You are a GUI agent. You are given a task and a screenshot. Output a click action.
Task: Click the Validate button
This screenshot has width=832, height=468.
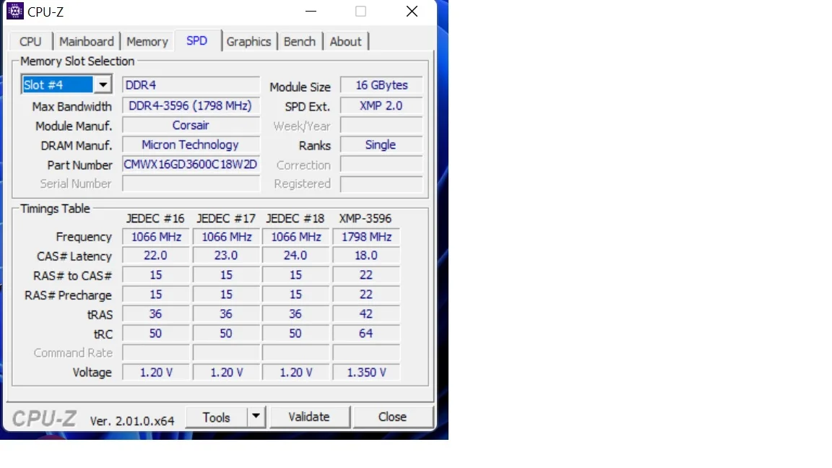[309, 417]
